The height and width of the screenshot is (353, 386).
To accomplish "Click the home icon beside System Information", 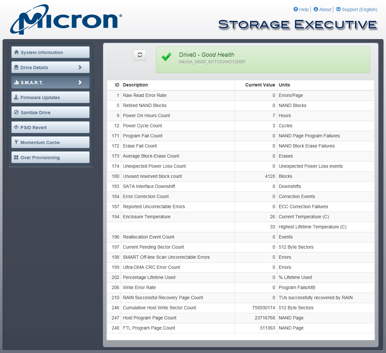I will (x=17, y=52).
